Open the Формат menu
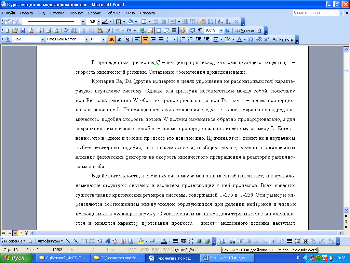 pyautogui.click(x=76, y=13)
